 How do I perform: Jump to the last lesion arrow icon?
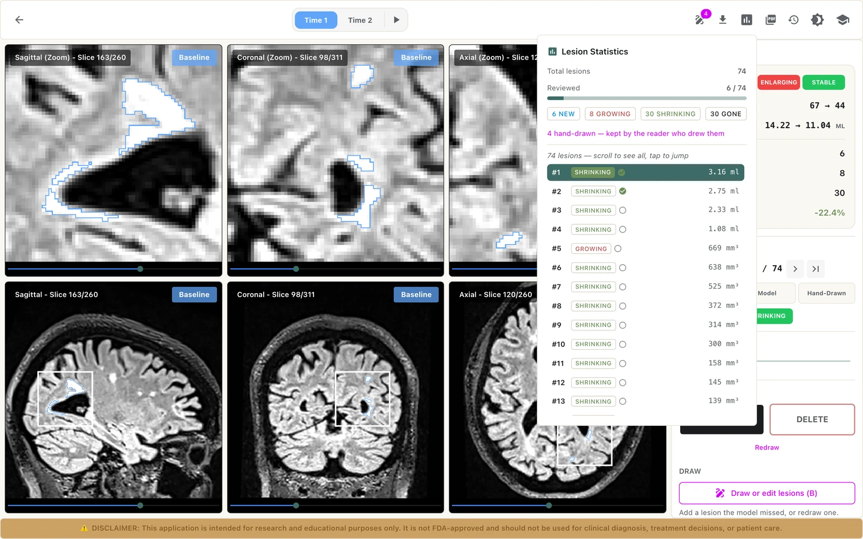coord(816,269)
